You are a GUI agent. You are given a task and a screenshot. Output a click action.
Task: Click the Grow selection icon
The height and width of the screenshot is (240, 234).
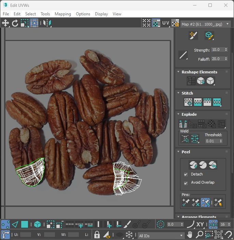(50, 225)
